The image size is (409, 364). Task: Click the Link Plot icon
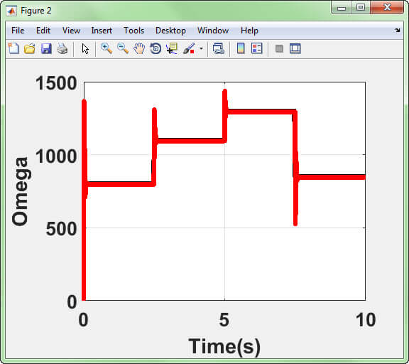pyautogui.click(x=218, y=48)
